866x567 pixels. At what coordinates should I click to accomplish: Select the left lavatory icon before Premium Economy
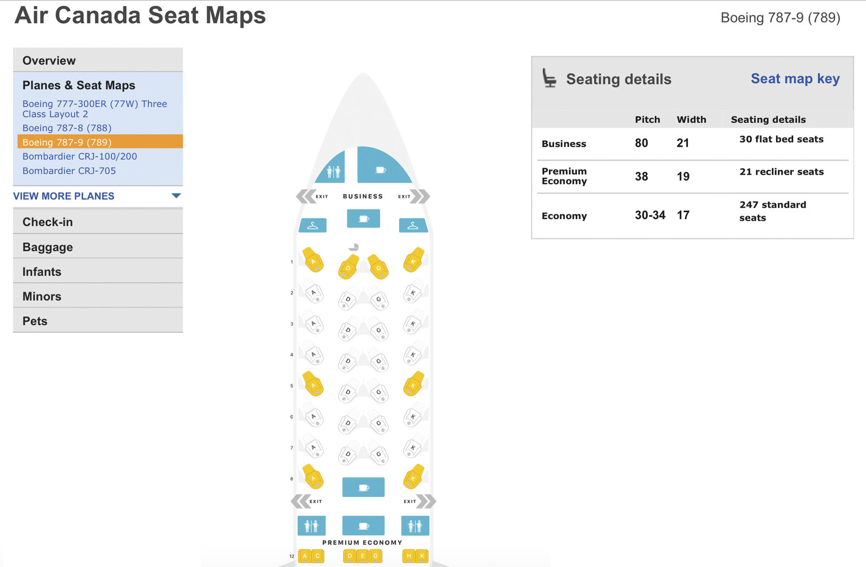click(311, 525)
